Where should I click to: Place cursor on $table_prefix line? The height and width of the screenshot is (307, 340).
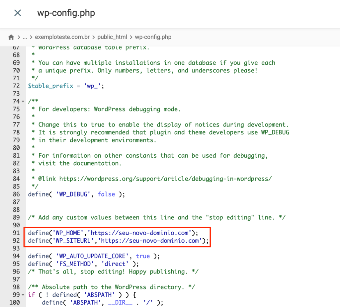[66, 86]
